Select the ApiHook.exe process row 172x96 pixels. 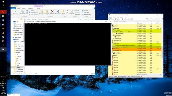(x=137, y=52)
